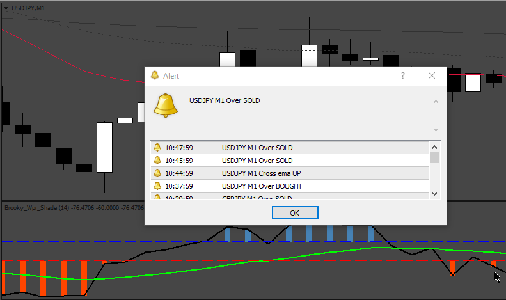Viewport: 506px width, 300px height.
Task: Open the USDJPY,M1 chart dropdown triangle
Action: (x=6, y=8)
